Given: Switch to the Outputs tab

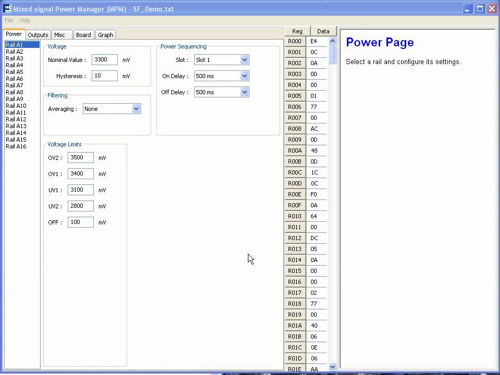Looking at the screenshot, I should pos(37,35).
